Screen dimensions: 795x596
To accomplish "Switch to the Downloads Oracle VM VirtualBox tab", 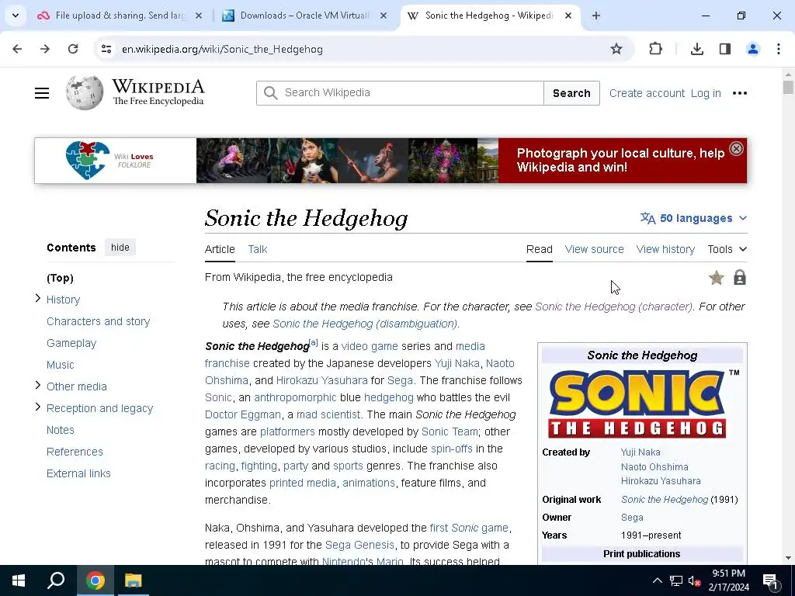I will tap(304, 16).
